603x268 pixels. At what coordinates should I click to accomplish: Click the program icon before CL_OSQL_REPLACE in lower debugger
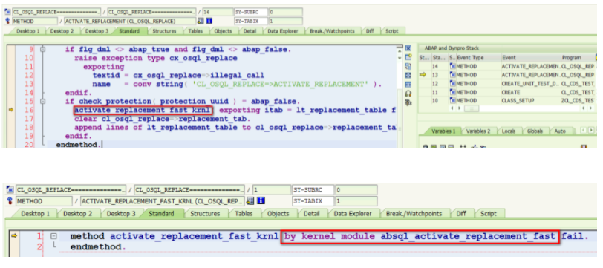coord(10,190)
